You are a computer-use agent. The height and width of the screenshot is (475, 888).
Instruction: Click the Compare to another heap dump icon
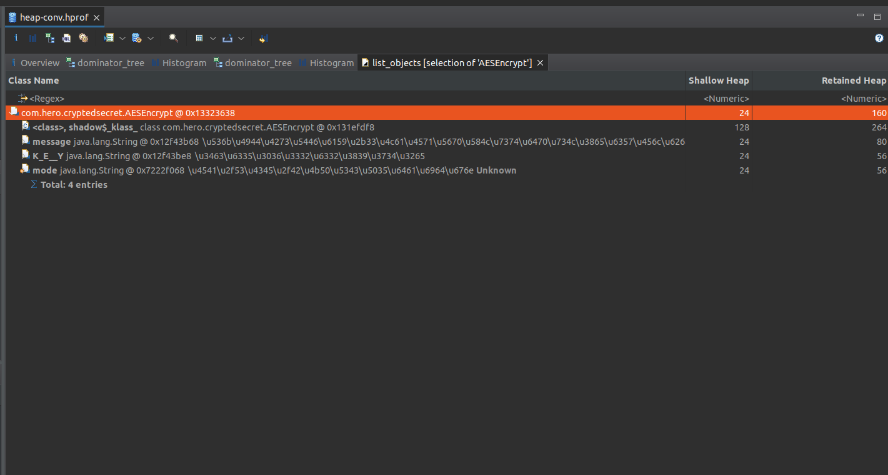[x=263, y=38]
